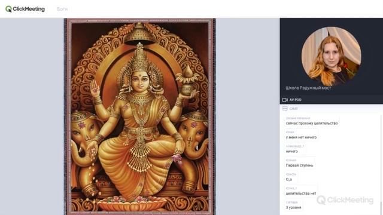
Task: Select message 'сейчас прохожу целительство'
Action: [x=312, y=124]
